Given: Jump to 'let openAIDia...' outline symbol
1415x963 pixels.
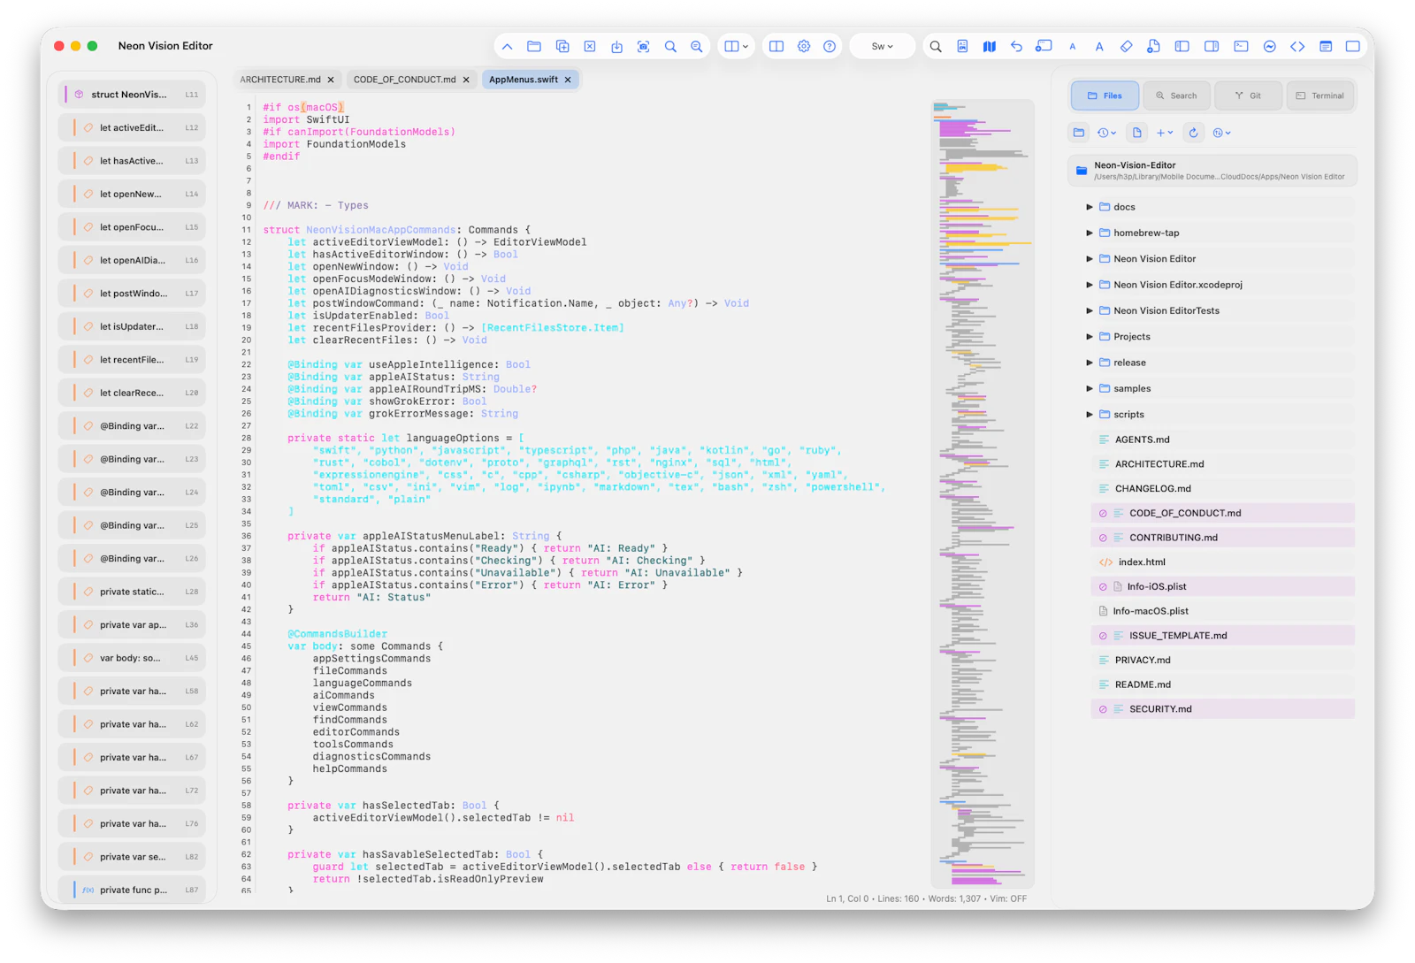Looking at the screenshot, I should coord(133,260).
